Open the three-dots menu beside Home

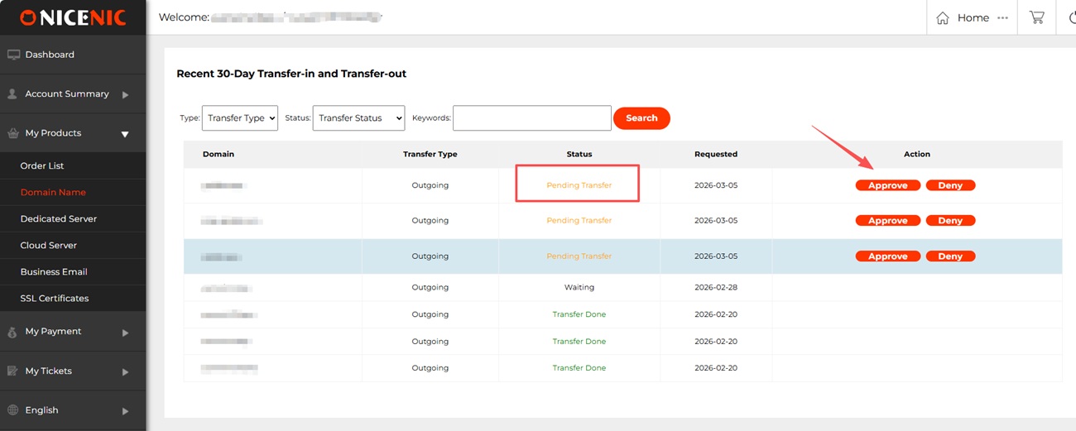1003,18
